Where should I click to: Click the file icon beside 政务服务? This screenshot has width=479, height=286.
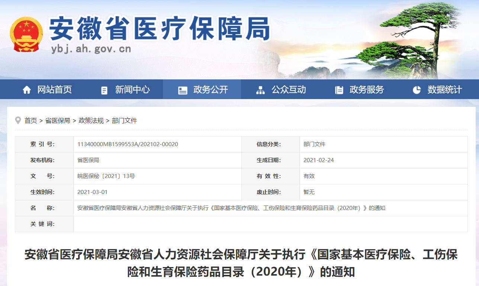pyautogui.click(x=339, y=90)
